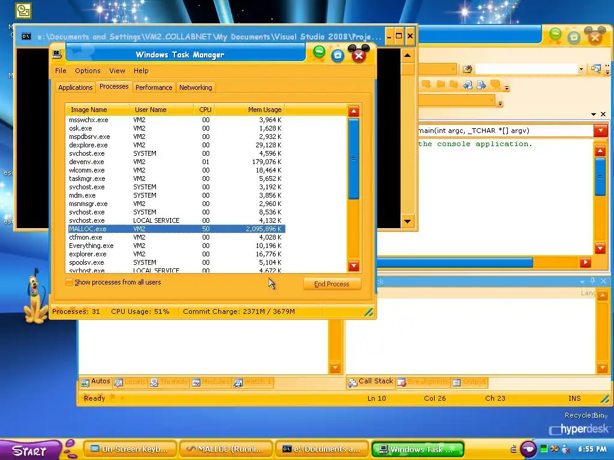
Task: Click code editor horizontal scroll-right arrow
Action: pos(585,262)
